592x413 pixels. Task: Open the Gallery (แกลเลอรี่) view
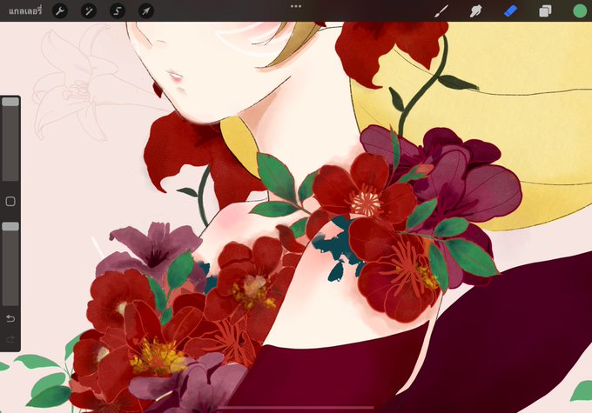(25, 11)
